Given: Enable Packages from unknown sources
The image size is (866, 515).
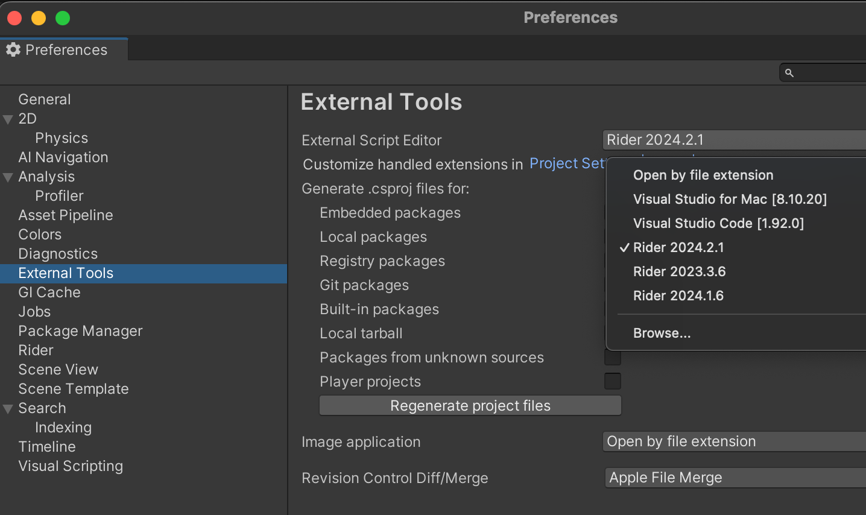Looking at the screenshot, I should pyautogui.click(x=612, y=357).
